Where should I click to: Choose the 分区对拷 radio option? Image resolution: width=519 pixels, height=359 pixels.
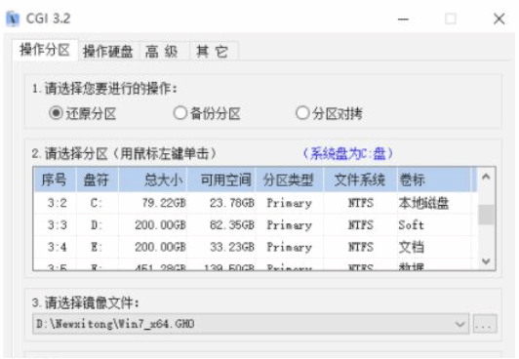(x=330, y=113)
